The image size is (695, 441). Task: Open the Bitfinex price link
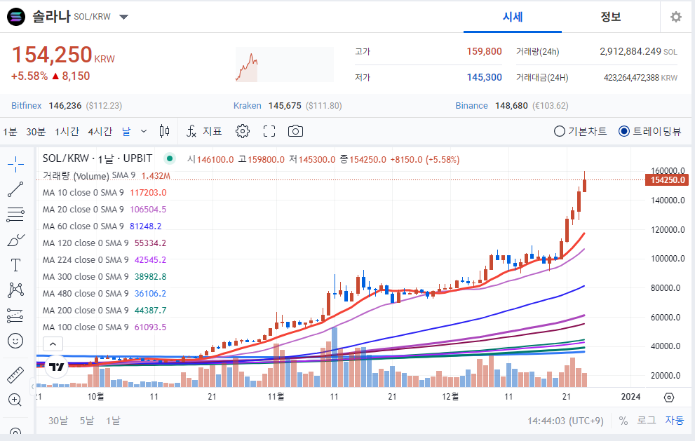click(26, 105)
